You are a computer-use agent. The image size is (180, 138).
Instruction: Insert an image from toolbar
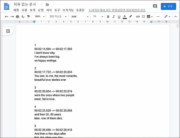(x=148, y=17)
